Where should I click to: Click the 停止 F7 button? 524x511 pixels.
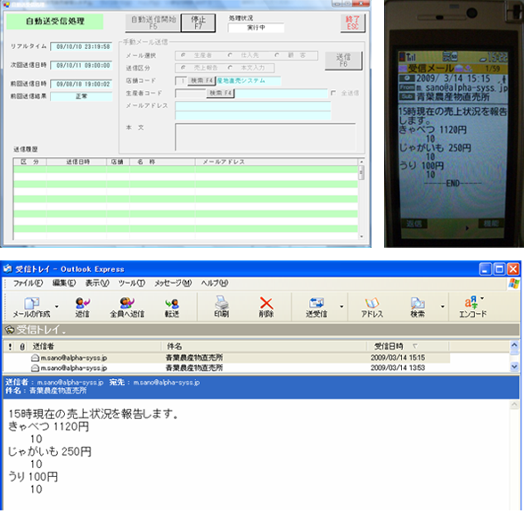click(x=198, y=23)
